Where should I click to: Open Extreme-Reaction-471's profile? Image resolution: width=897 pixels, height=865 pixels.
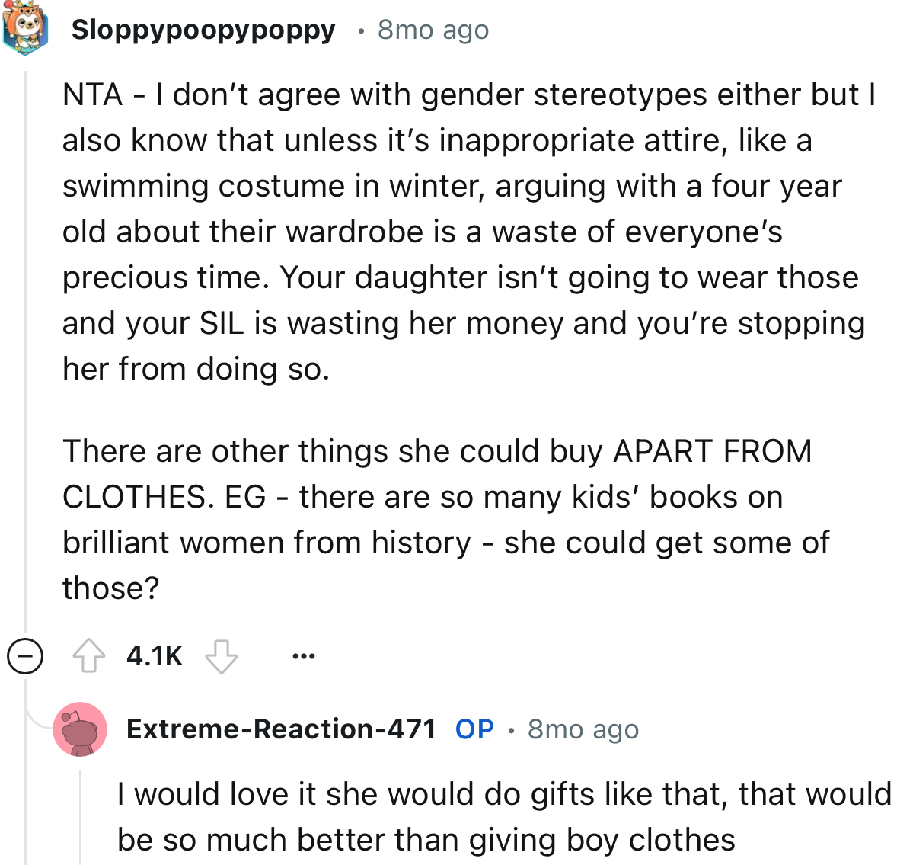click(283, 729)
